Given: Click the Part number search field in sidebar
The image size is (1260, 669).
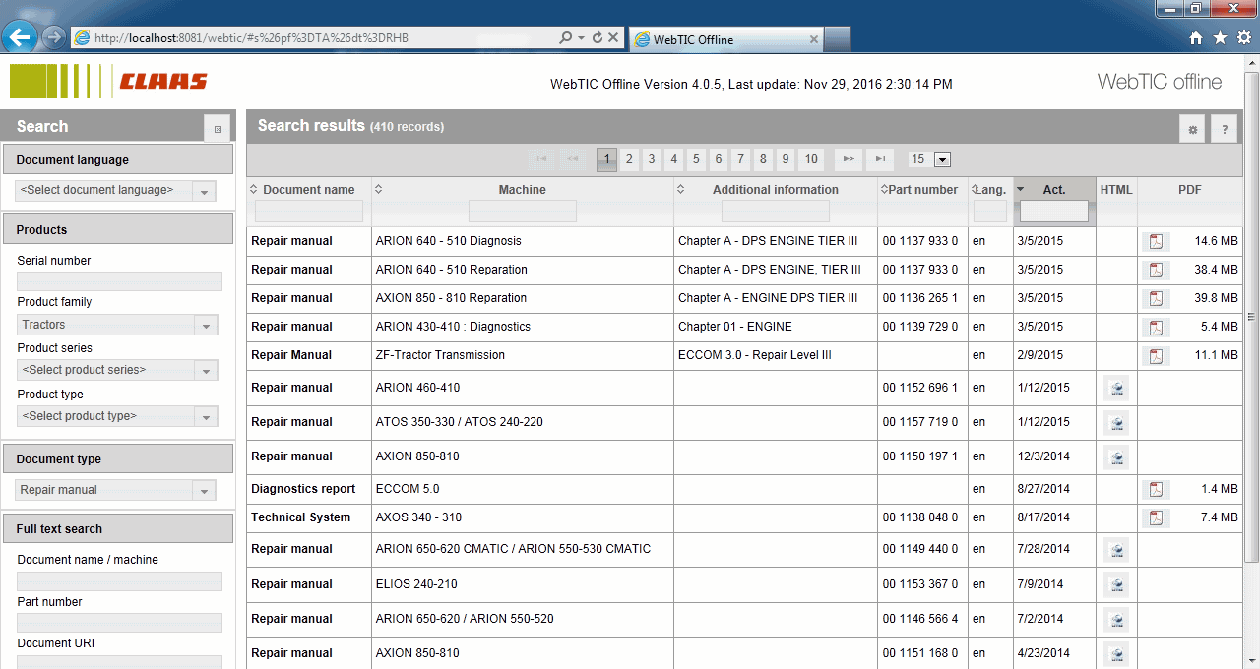Looking at the screenshot, I should coord(119,623).
